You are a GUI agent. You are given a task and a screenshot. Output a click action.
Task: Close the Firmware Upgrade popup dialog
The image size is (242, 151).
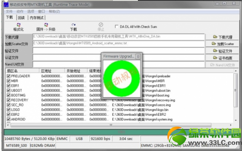click(x=138, y=57)
